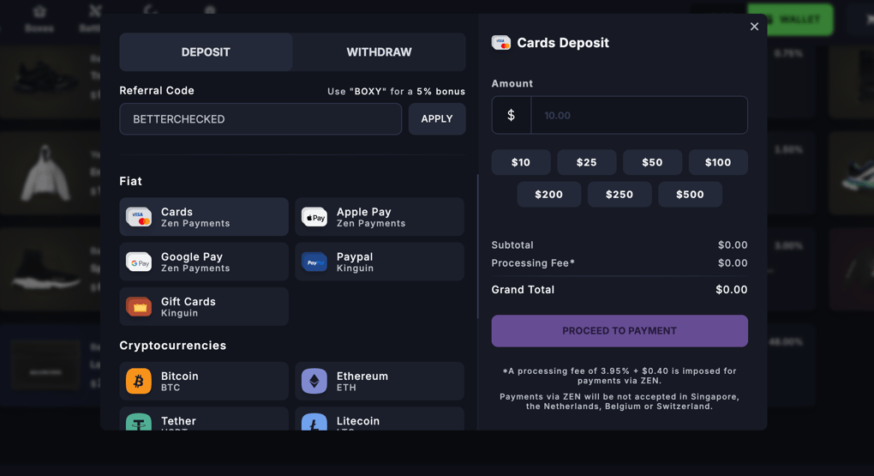Choose the $200 preset amount
This screenshot has height=476, width=874.
tap(549, 194)
